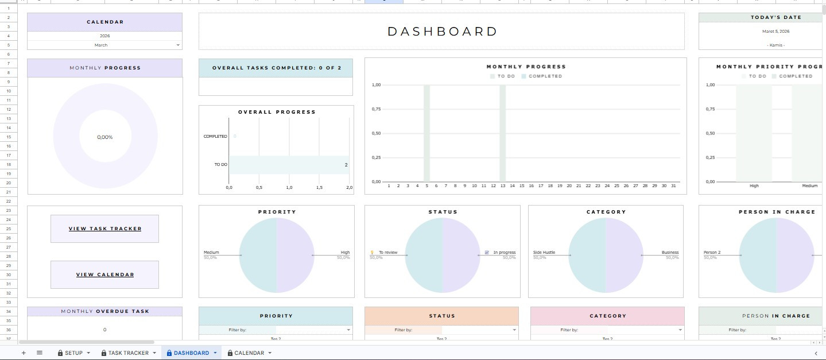Expand the Category filter-by dropdown
The image size is (826, 360).
tap(680, 330)
